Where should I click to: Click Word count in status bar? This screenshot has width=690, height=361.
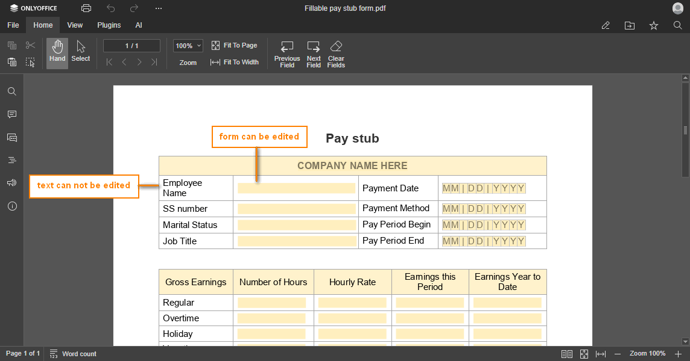(73, 354)
